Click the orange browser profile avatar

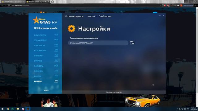click(181, 6)
